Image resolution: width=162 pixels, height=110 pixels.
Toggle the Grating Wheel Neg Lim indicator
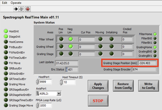coord(70,46)
